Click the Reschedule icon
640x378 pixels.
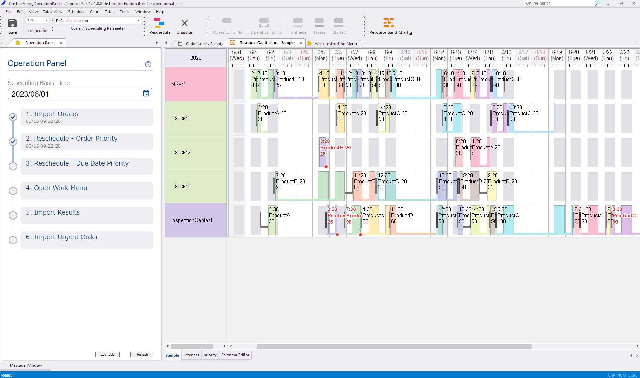pyautogui.click(x=159, y=23)
